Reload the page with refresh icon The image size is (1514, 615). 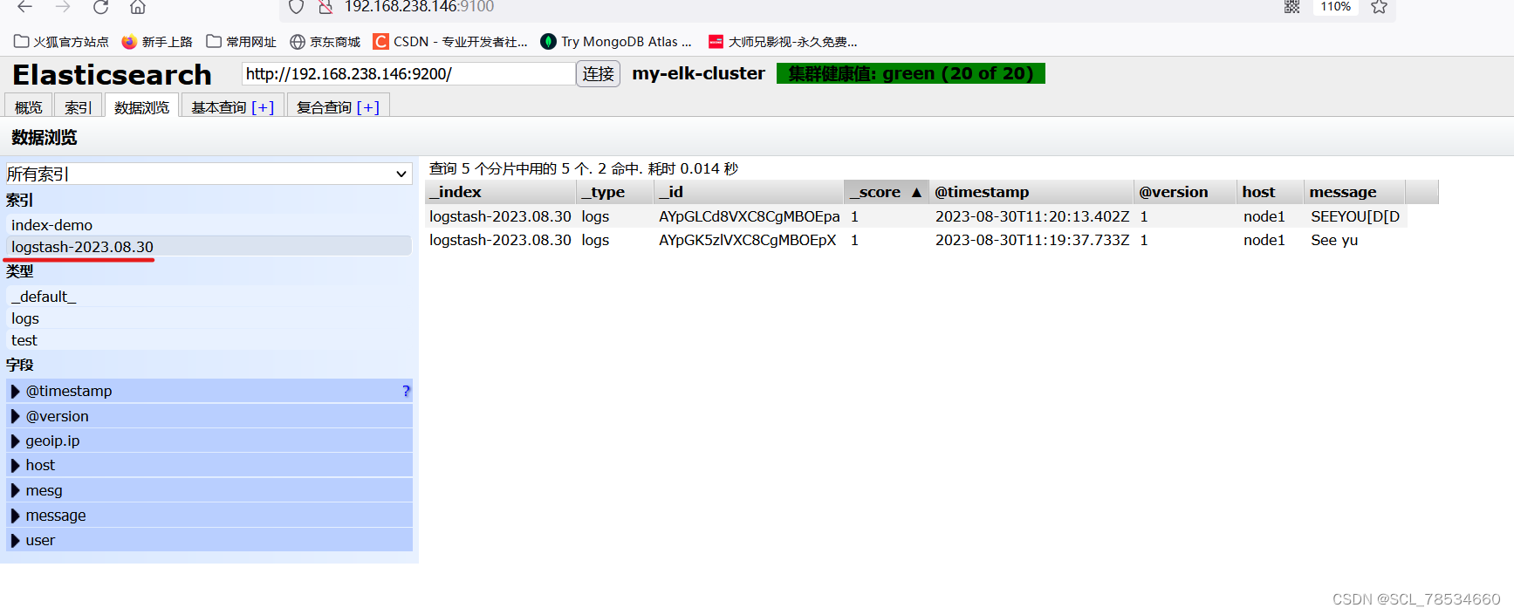(100, 7)
